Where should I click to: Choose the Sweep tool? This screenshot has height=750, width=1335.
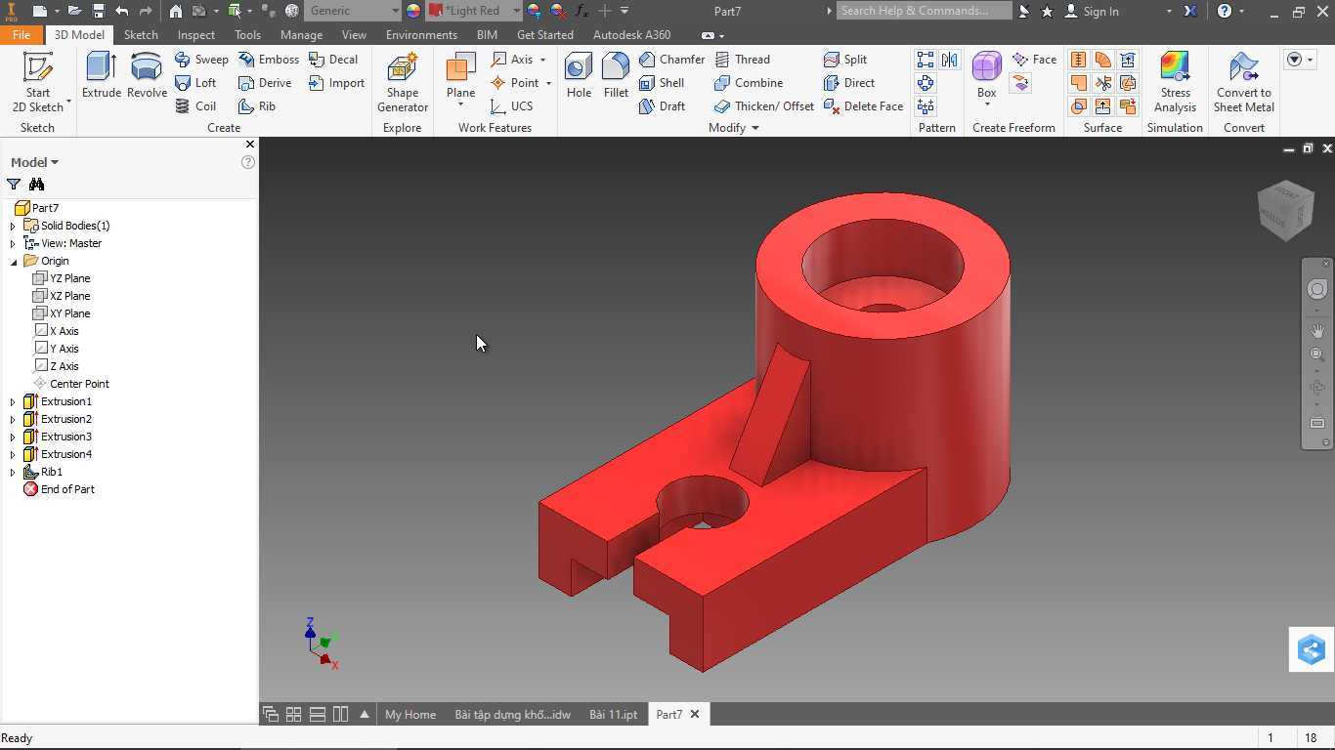tap(201, 60)
